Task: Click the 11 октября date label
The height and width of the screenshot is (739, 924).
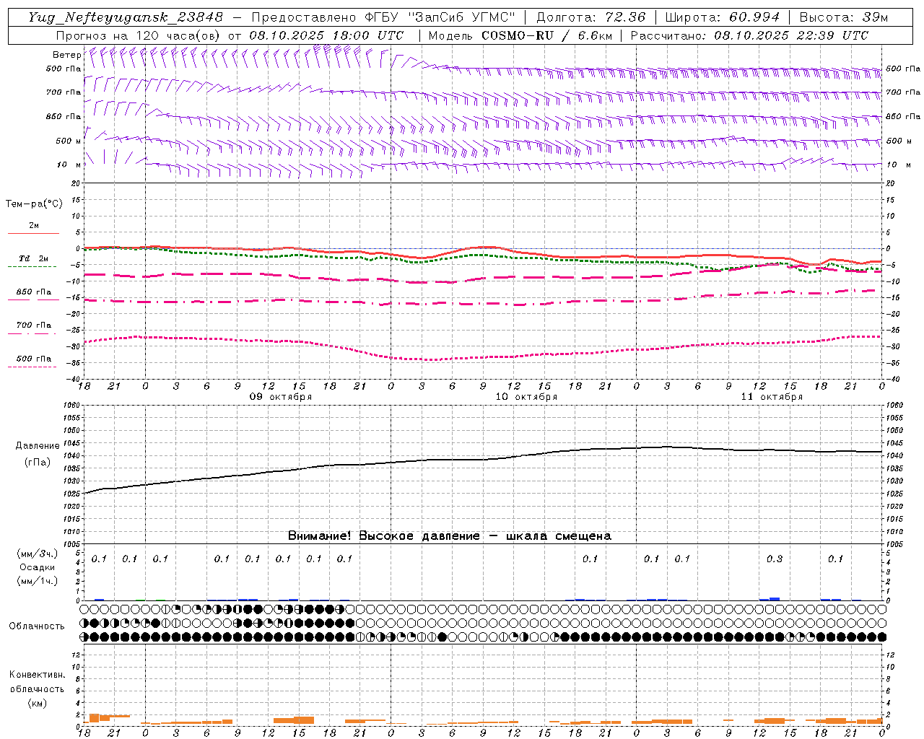Action: click(772, 397)
